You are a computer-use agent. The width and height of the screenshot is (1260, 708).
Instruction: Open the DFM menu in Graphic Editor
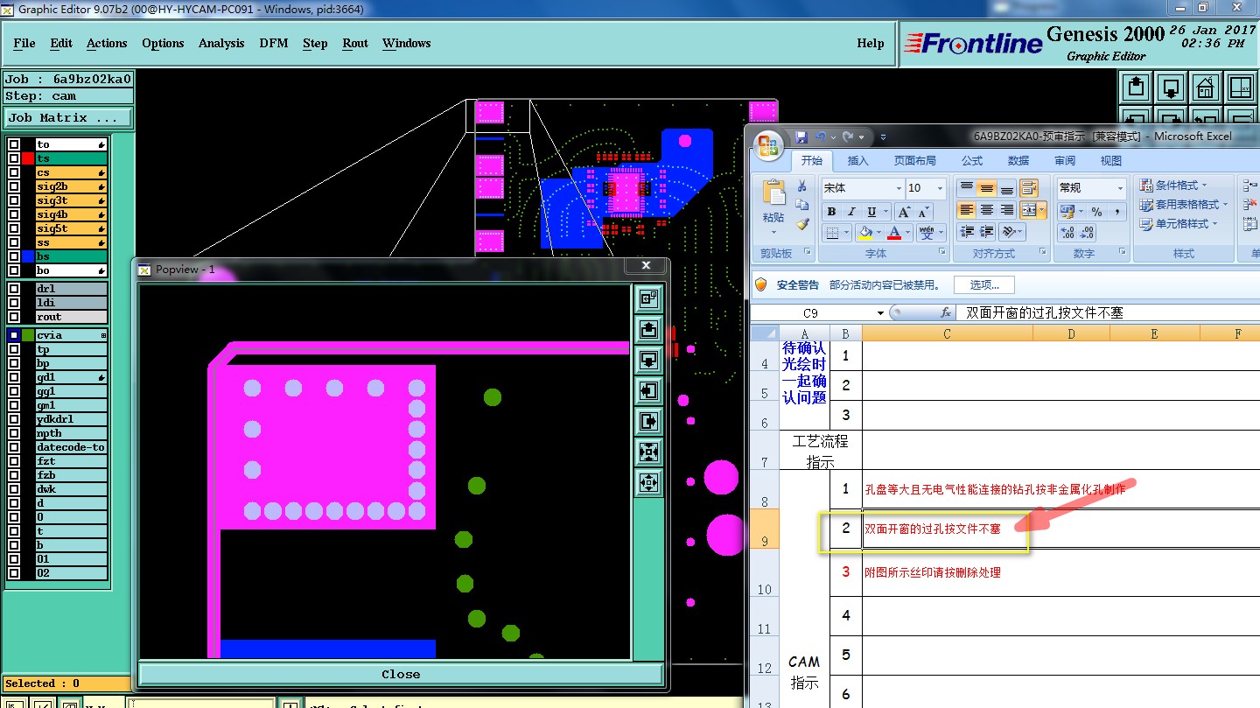coord(273,43)
